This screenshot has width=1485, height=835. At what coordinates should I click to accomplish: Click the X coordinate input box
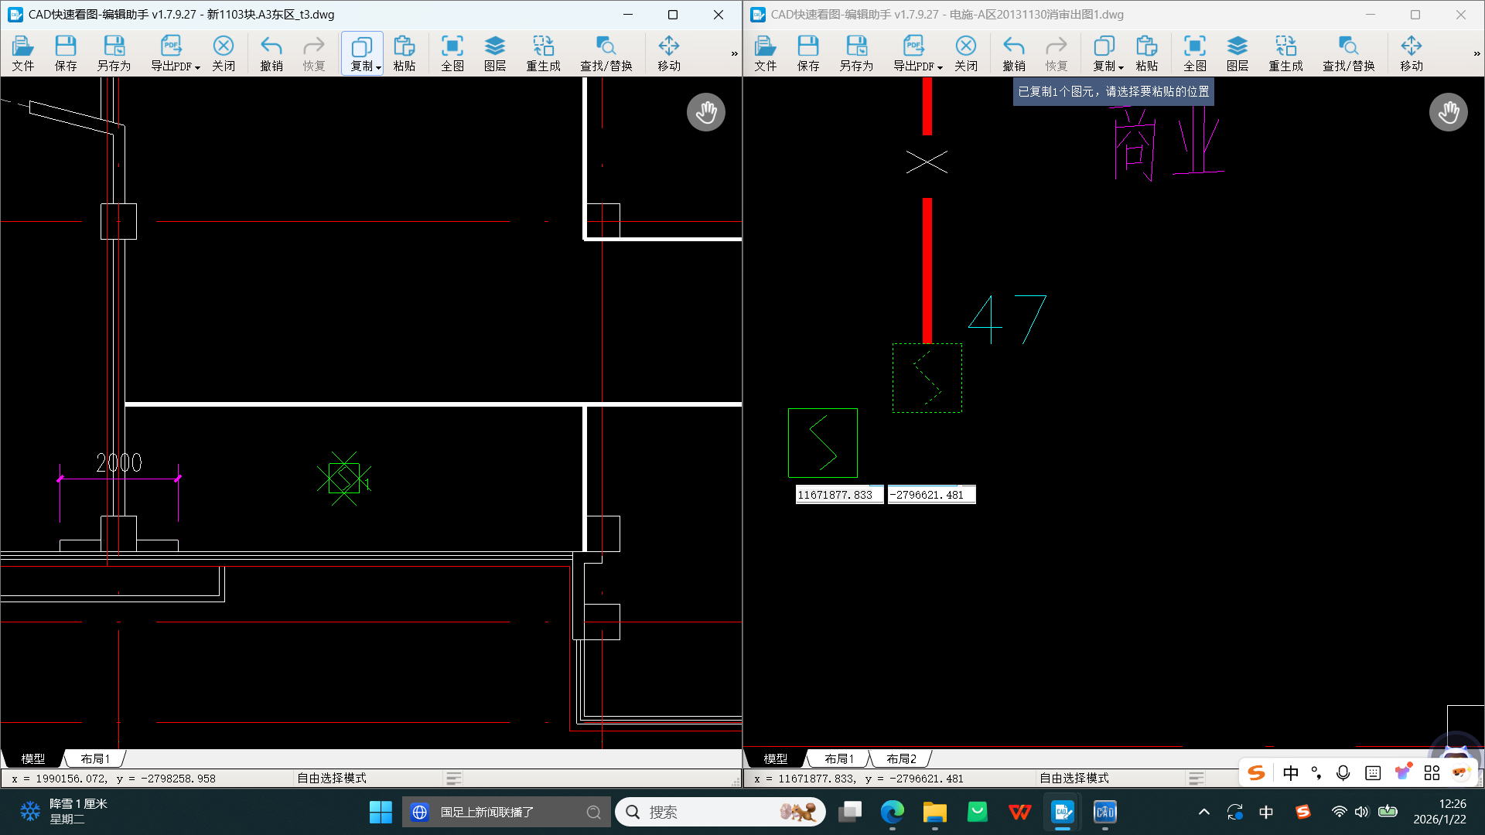tap(838, 495)
